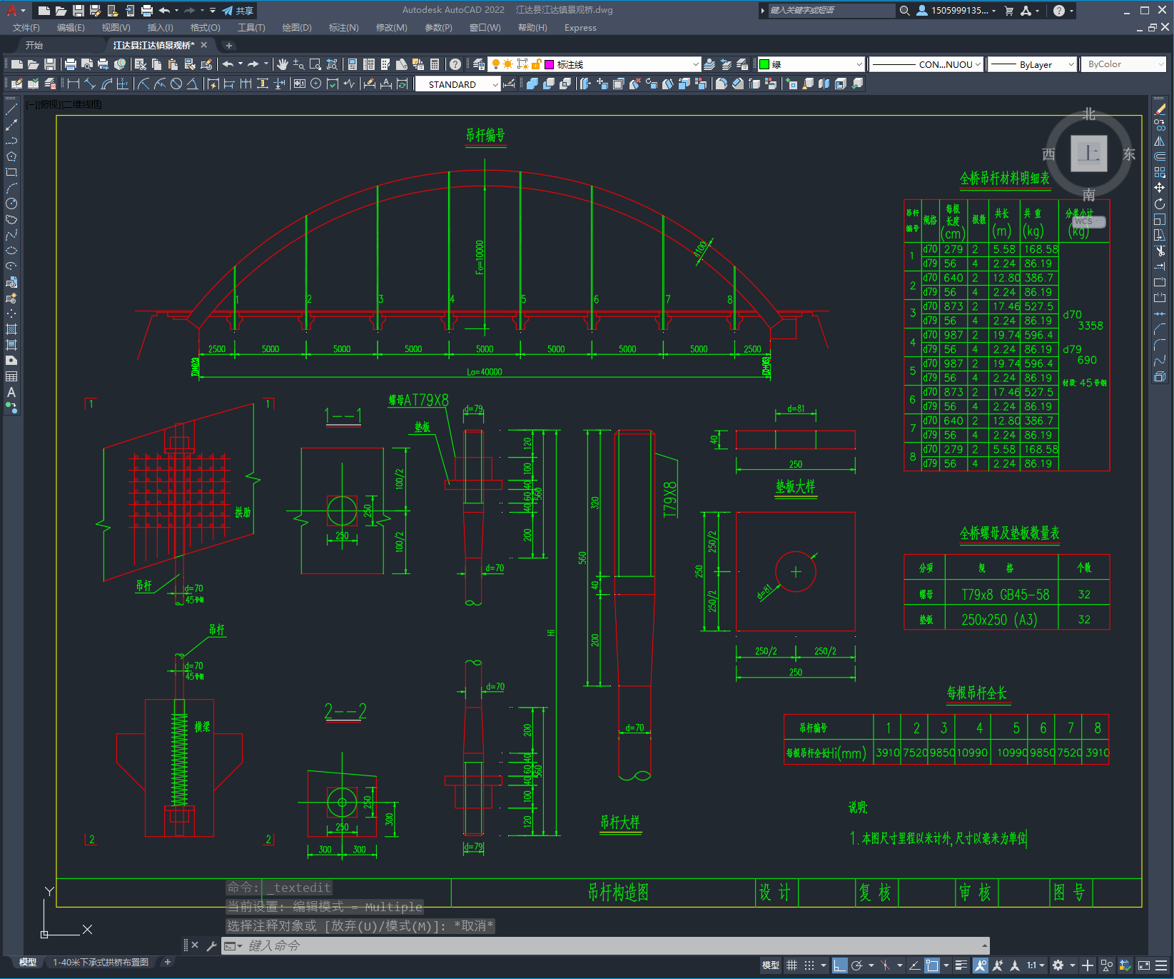
Task: Select the Mirror tool in right toolbar
Action: click(1160, 141)
